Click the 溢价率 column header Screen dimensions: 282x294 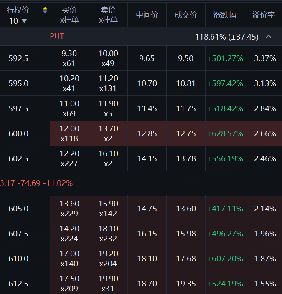point(264,15)
